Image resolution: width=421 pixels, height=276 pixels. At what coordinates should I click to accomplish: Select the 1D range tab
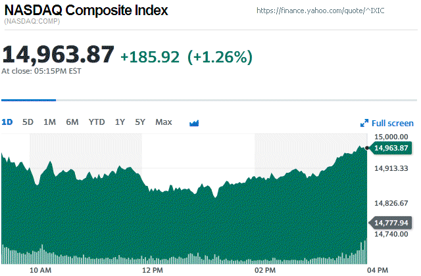pyautogui.click(x=7, y=122)
